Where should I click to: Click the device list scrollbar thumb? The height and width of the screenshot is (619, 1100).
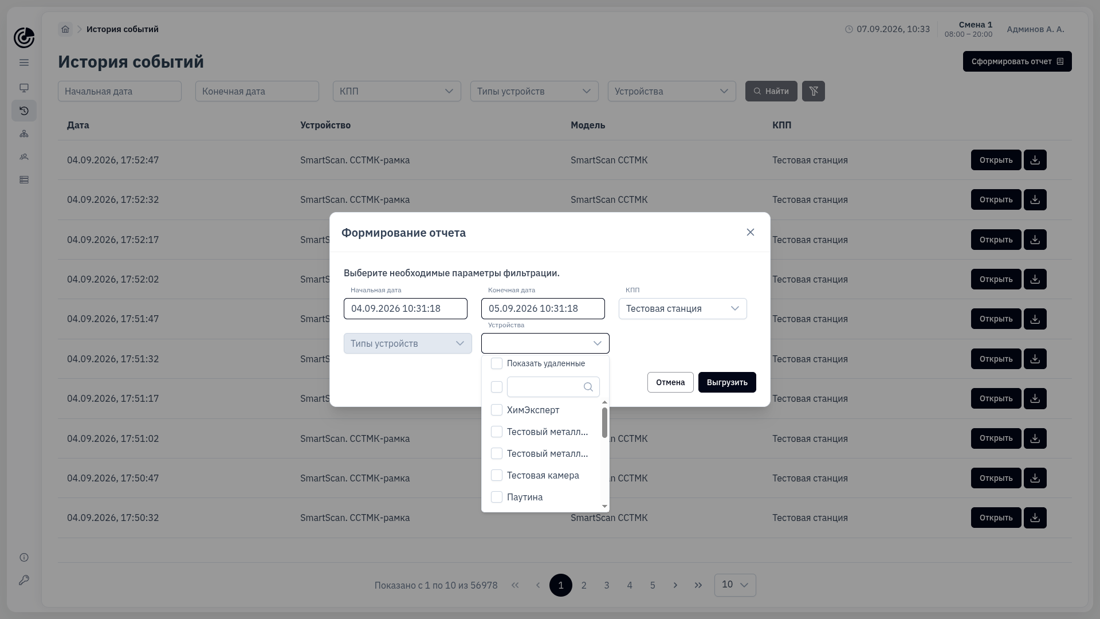[604, 422]
